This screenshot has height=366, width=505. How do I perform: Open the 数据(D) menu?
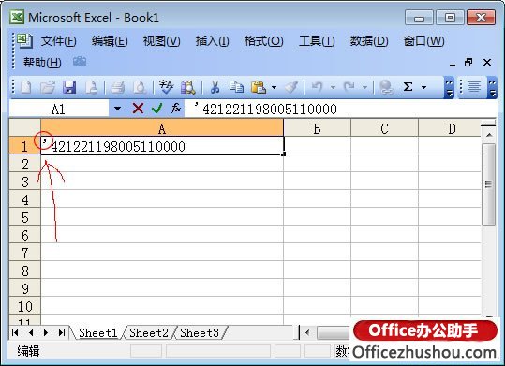pyautogui.click(x=369, y=41)
